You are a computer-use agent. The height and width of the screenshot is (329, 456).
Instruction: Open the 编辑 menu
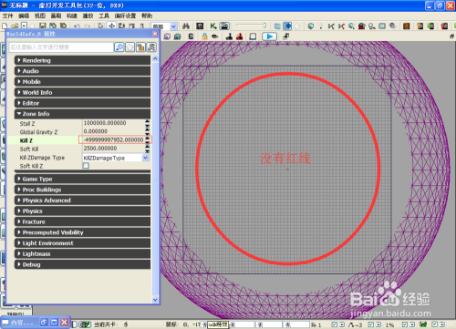point(24,15)
